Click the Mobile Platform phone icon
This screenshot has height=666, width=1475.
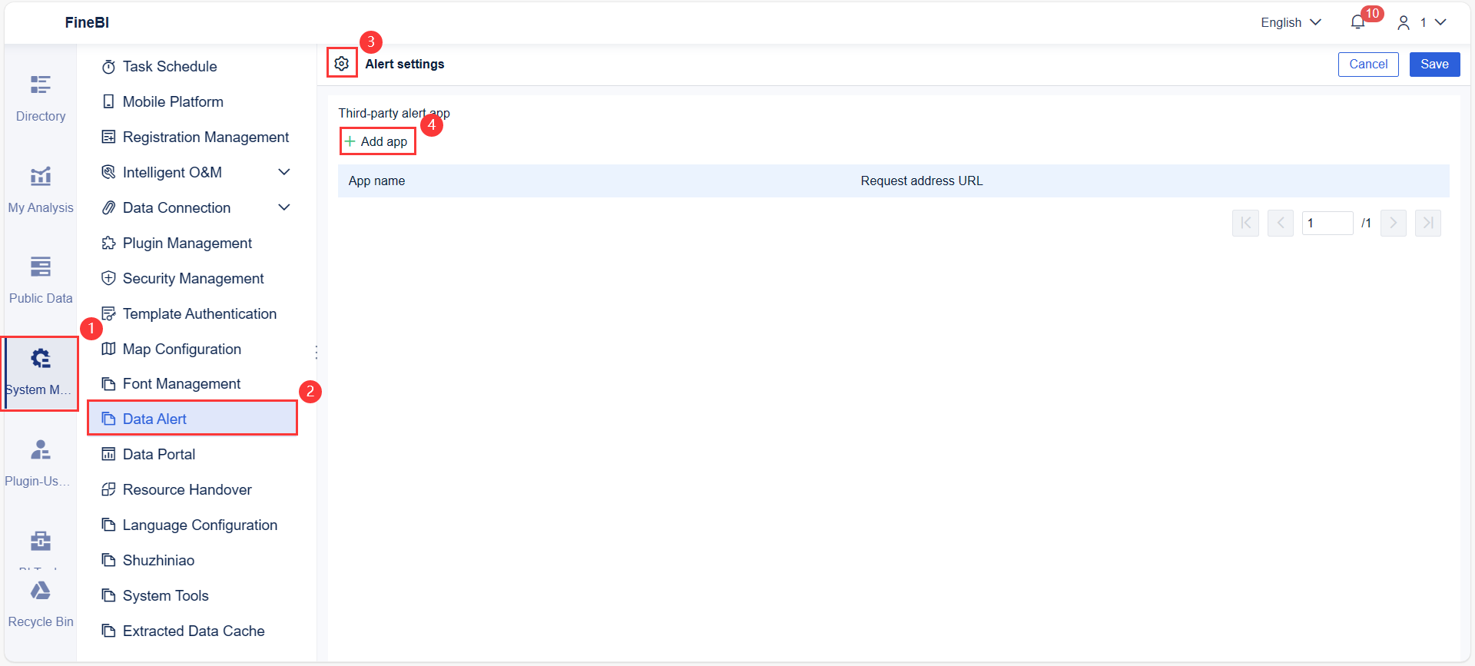point(108,101)
